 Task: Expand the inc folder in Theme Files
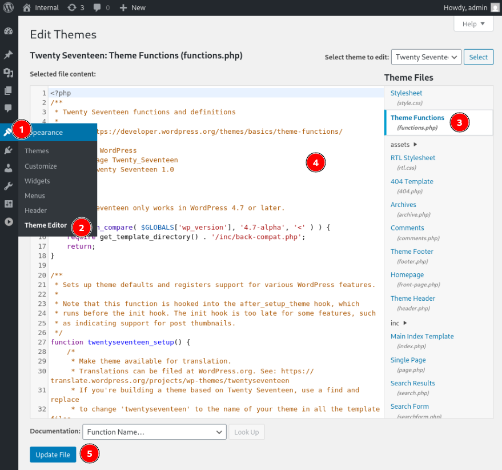[399, 323]
